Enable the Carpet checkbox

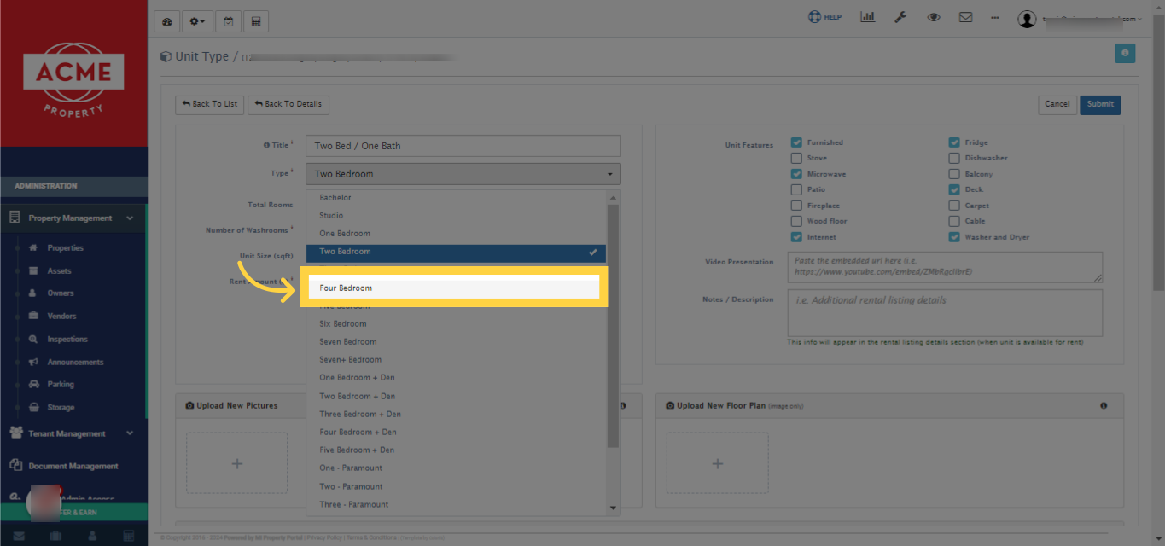click(954, 206)
